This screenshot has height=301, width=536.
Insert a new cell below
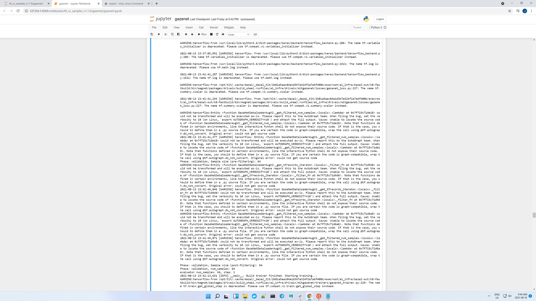[x=159, y=34]
